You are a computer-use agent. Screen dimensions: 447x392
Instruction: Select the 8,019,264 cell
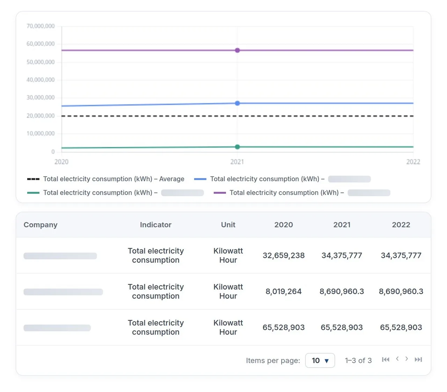click(x=284, y=292)
